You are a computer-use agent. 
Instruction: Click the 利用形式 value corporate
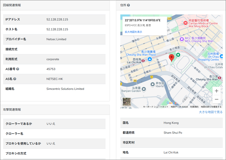[x=53, y=59]
